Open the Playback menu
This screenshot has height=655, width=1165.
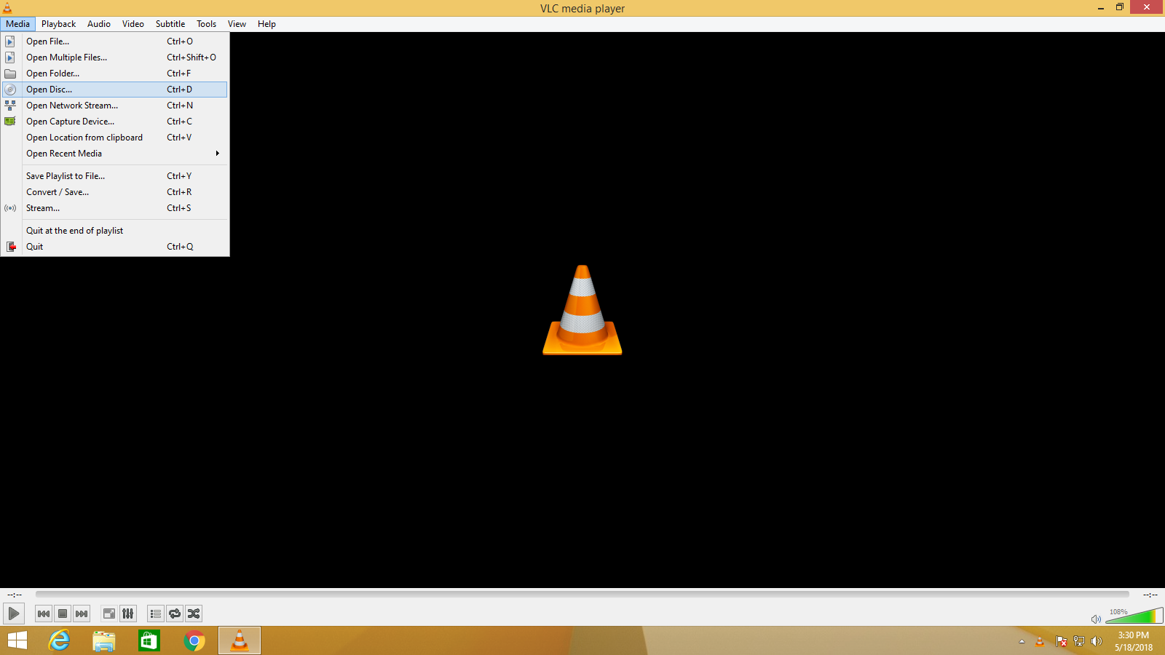[58, 24]
